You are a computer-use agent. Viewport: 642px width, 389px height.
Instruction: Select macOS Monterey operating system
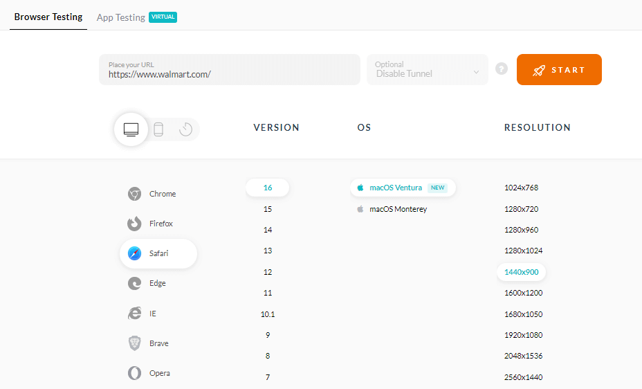click(x=398, y=209)
